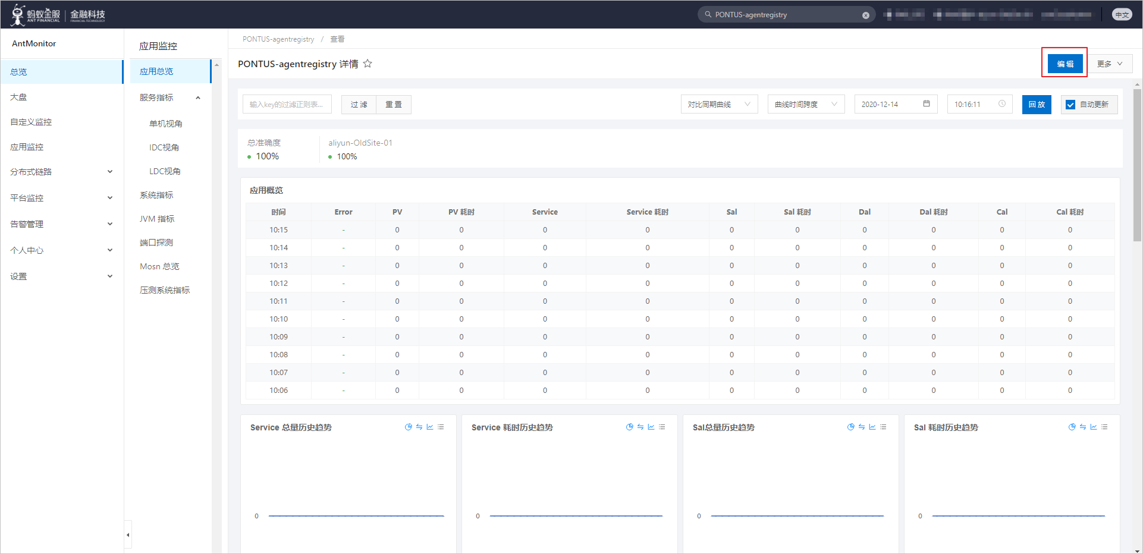Click line chart icon on Sal总量历史趋势

point(872,427)
